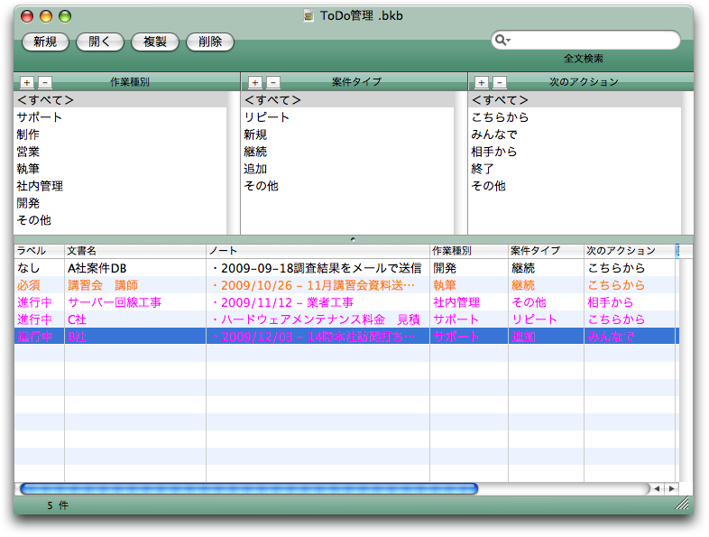The height and width of the screenshot is (537, 709).
Task: Click the 新規 button
Action: coord(45,42)
